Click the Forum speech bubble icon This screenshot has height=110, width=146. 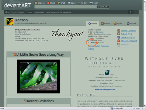tap(90, 3)
